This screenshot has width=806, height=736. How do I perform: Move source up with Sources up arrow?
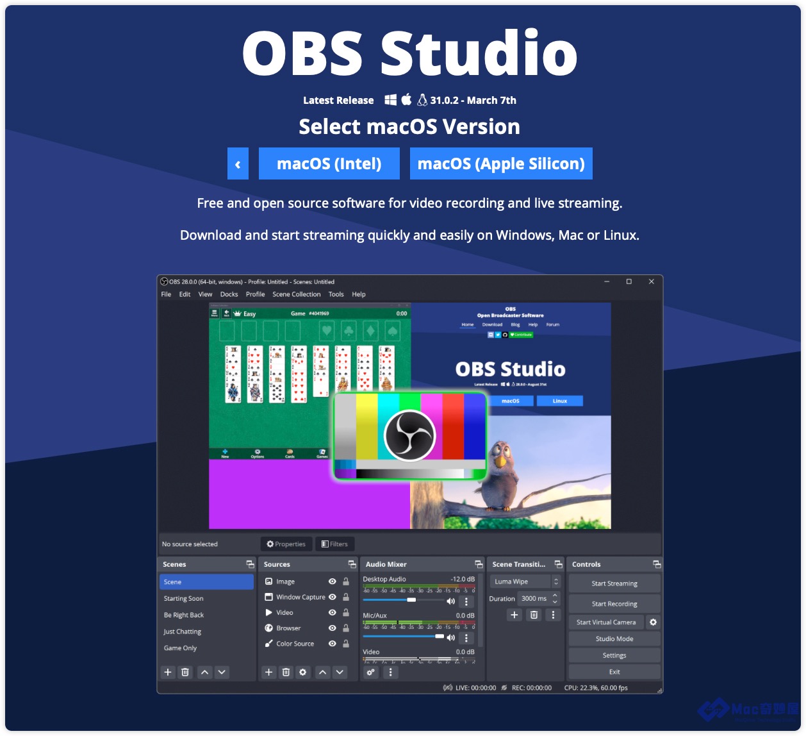pos(323,673)
